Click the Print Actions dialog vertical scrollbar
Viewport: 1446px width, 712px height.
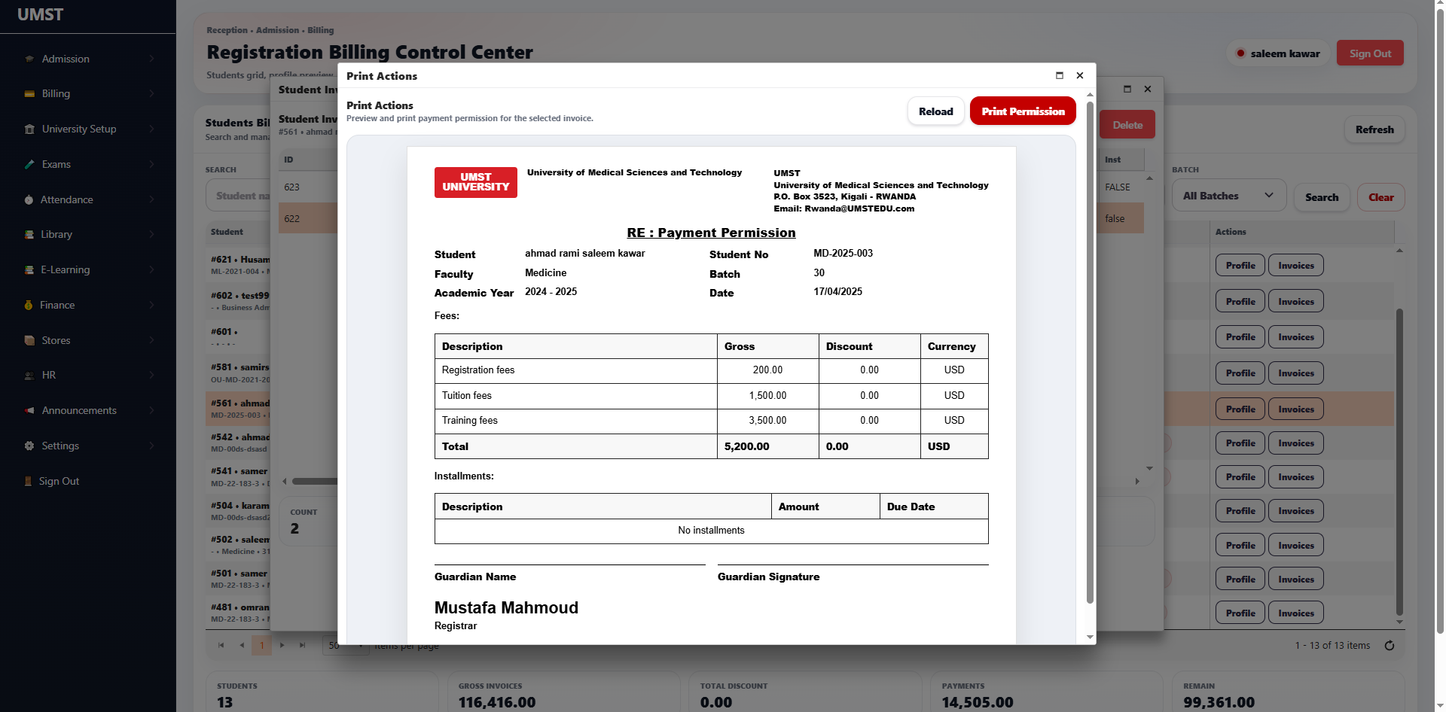point(1090,352)
